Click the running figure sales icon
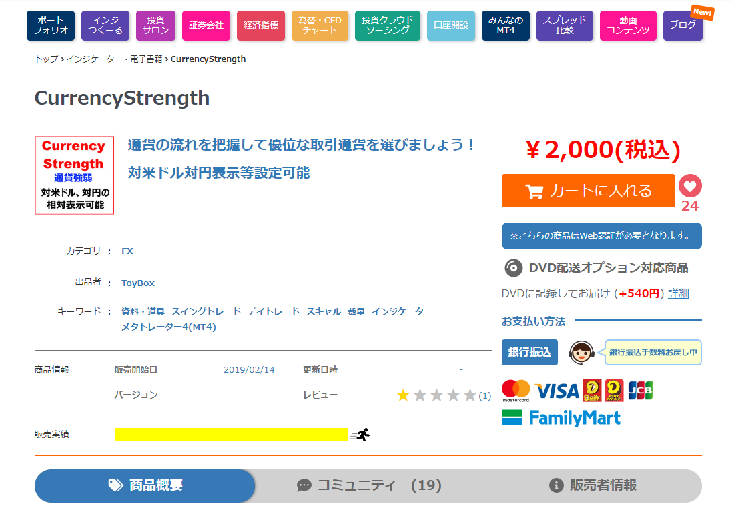The image size is (732, 520). [362, 435]
